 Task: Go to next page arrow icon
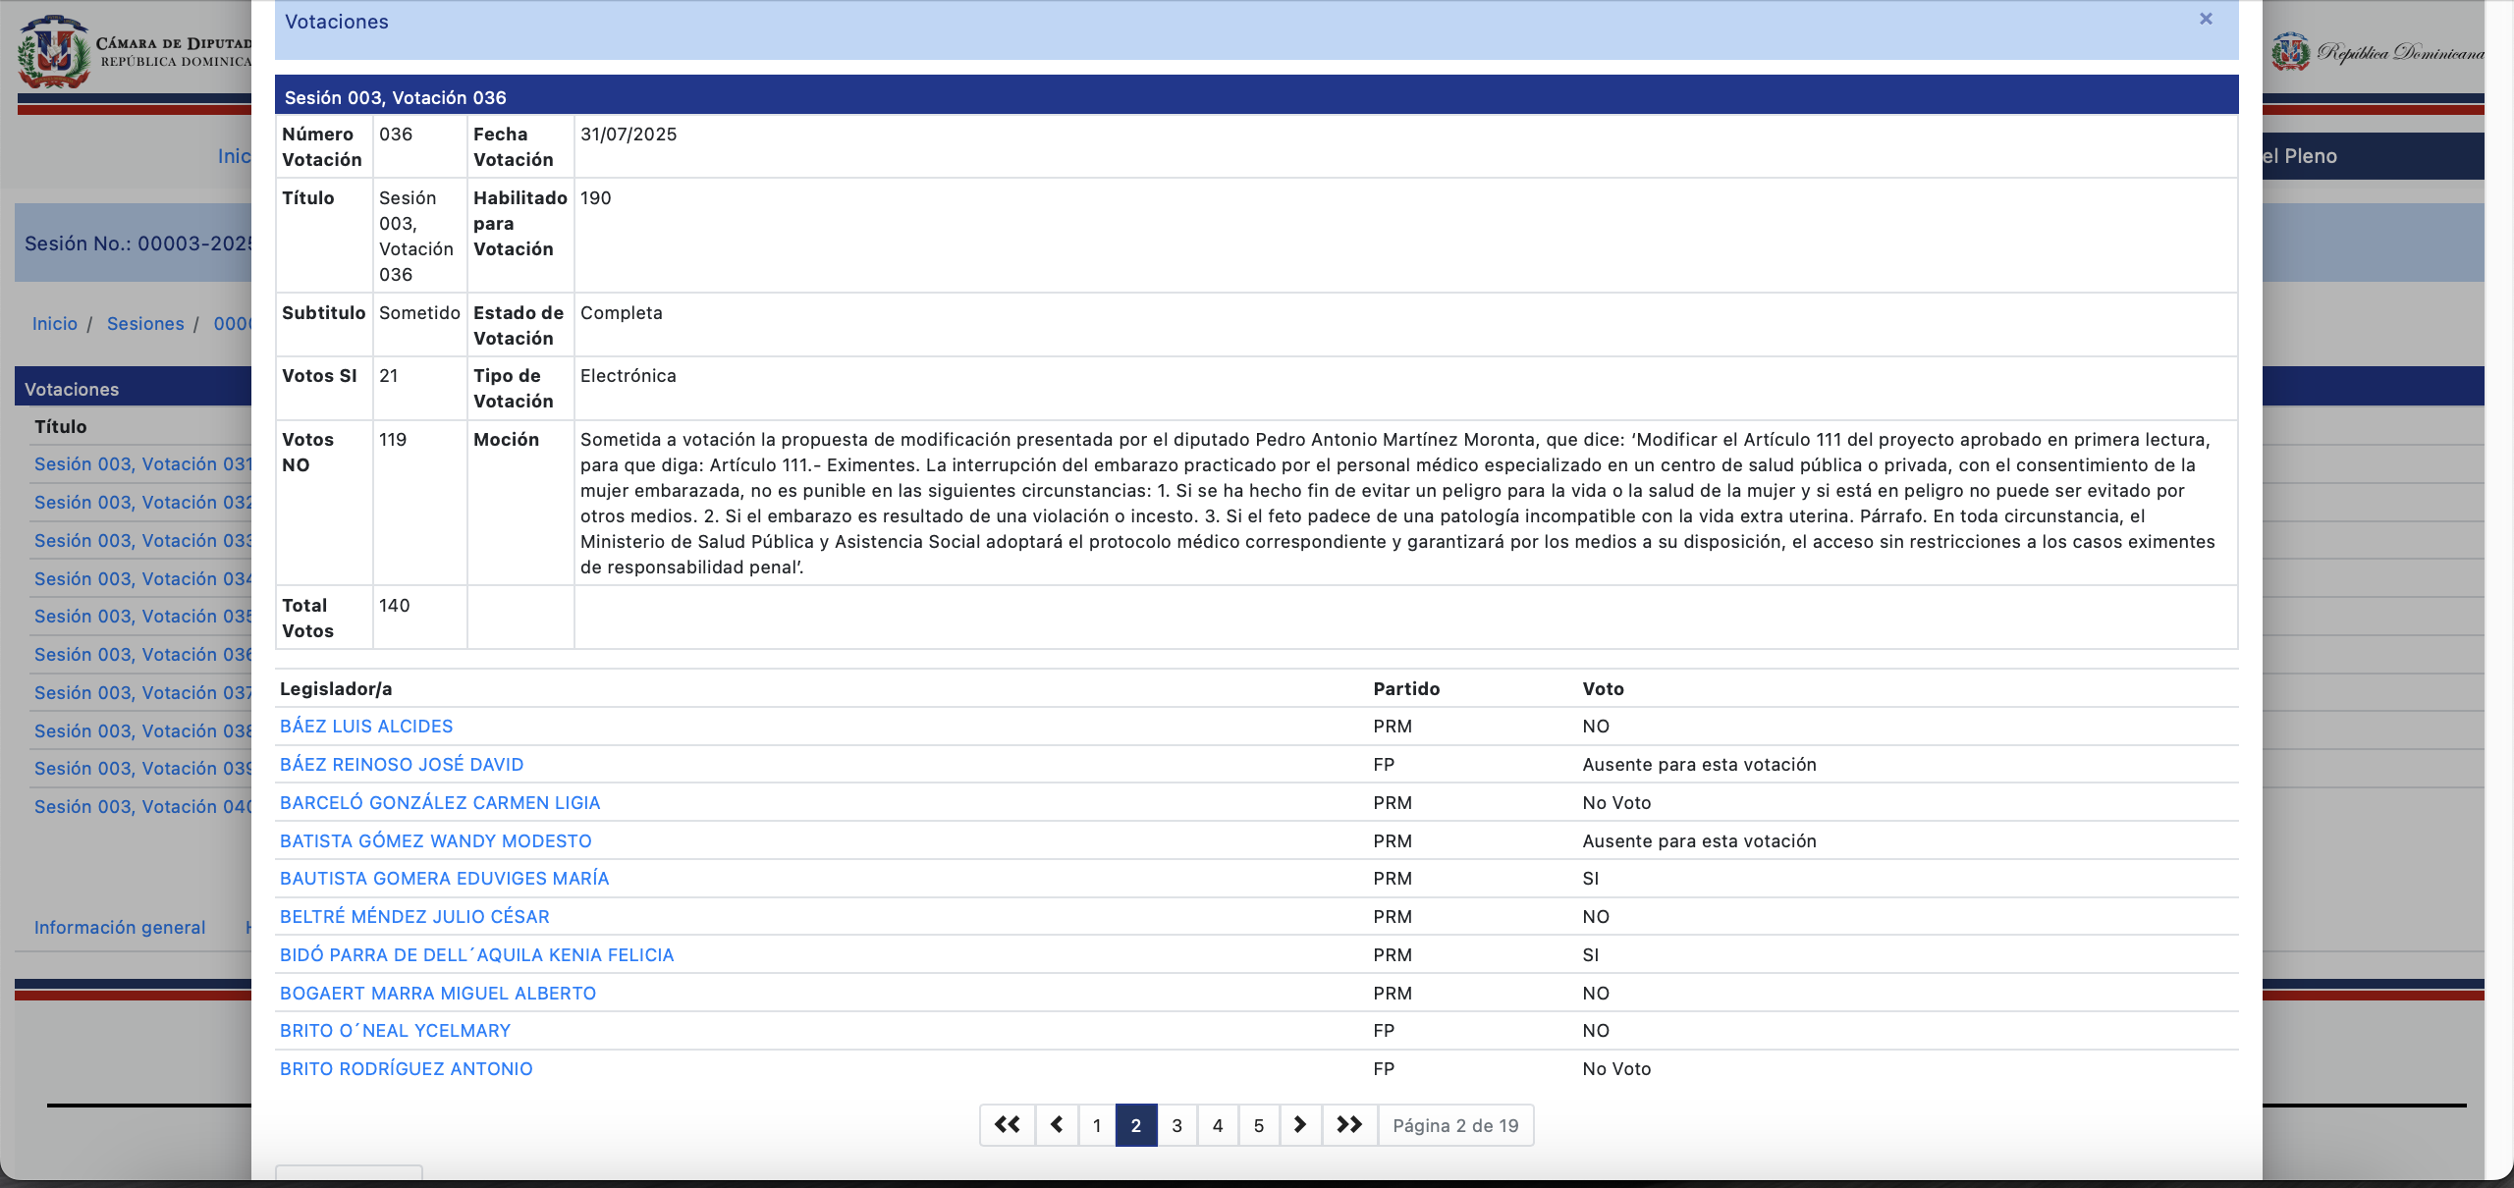(x=1299, y=1125)
